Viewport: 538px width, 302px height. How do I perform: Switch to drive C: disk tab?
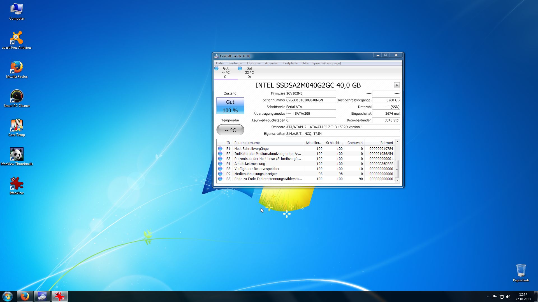pyautogui.click(x=226, y=72)
